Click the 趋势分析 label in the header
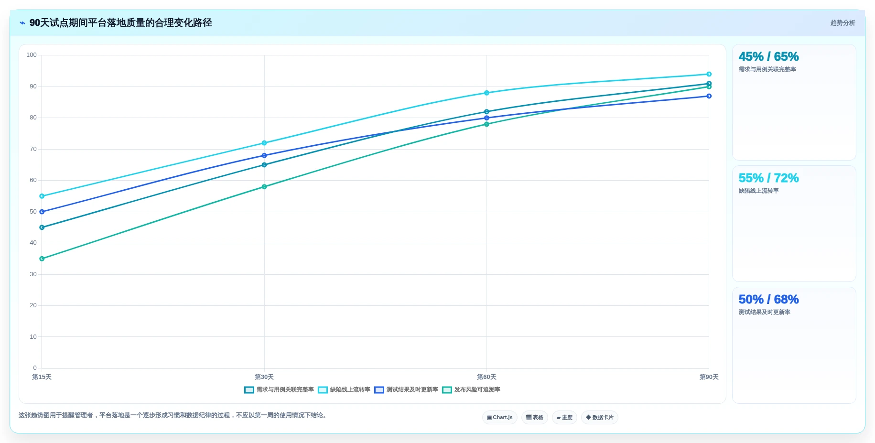875x443 pixels. pos(843,23)
